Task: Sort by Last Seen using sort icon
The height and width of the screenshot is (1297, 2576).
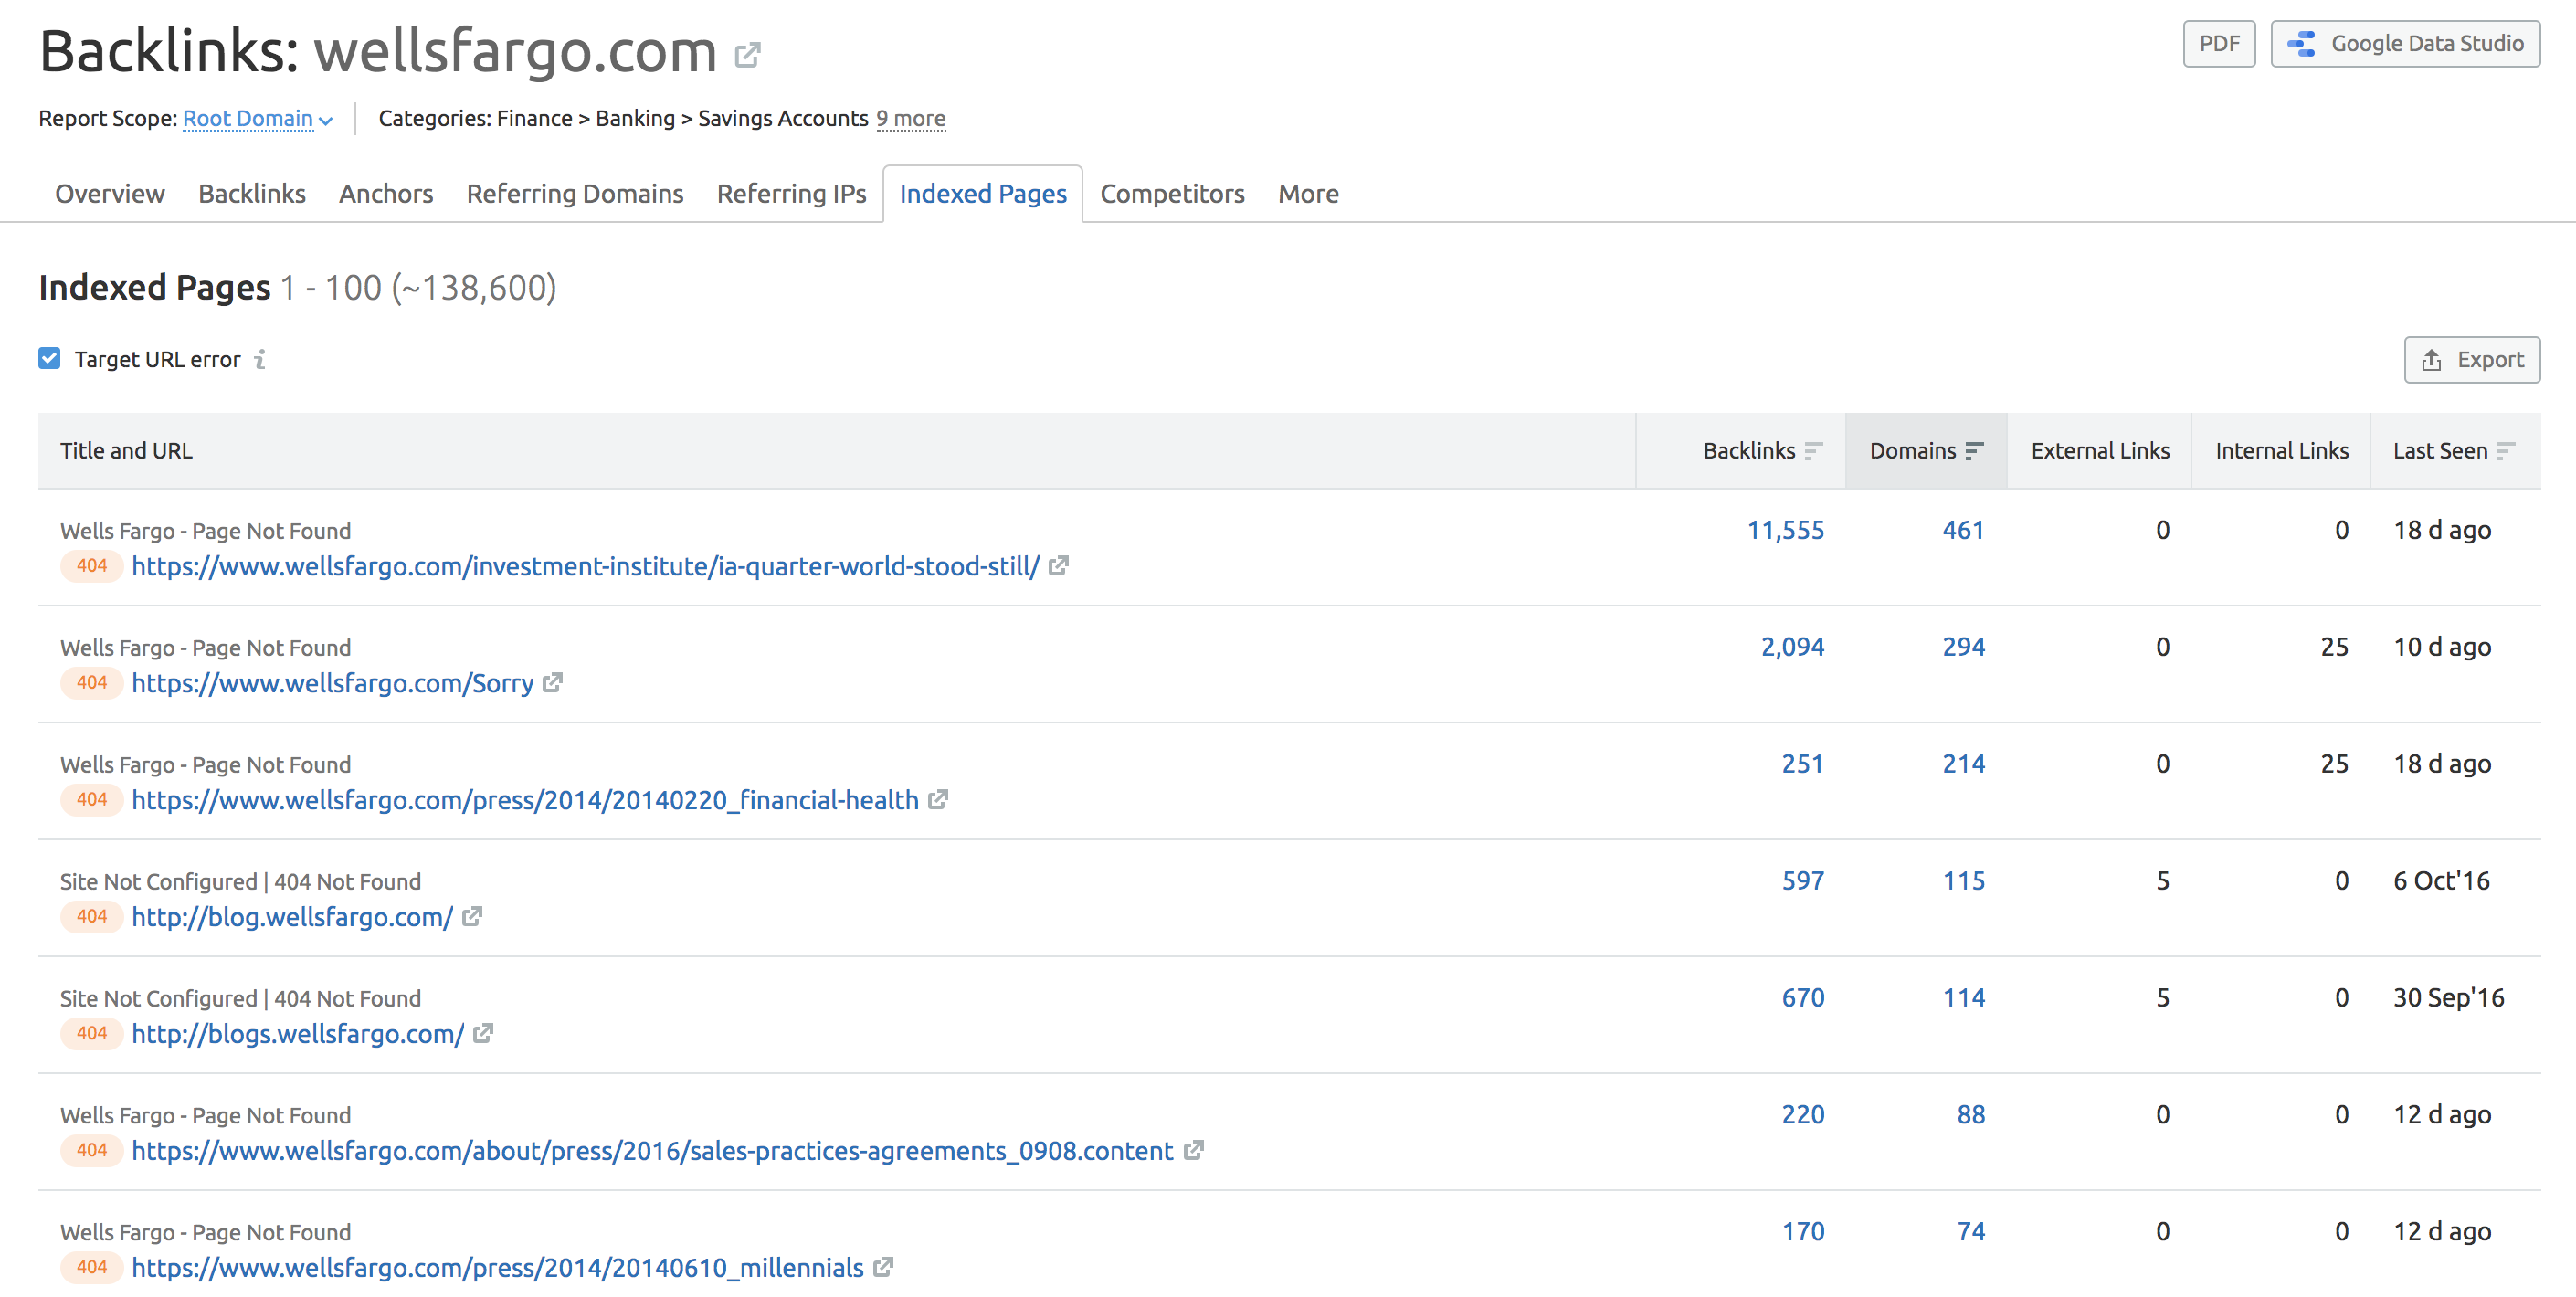Action: [2506, 451]
